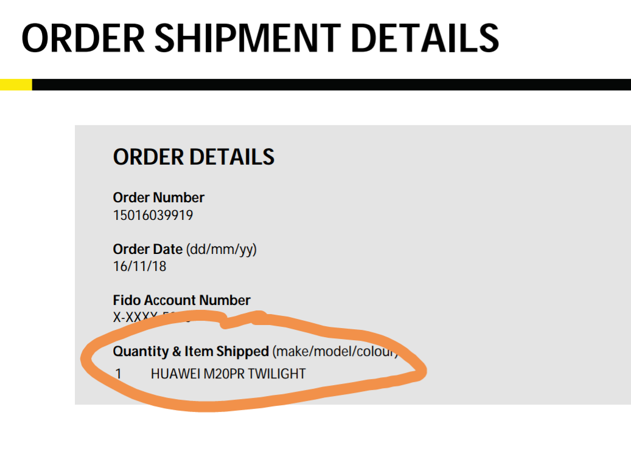Select the shipped quantity value 1
The width and height of the screenshot is (631, 455).
(x=119, y=374)
